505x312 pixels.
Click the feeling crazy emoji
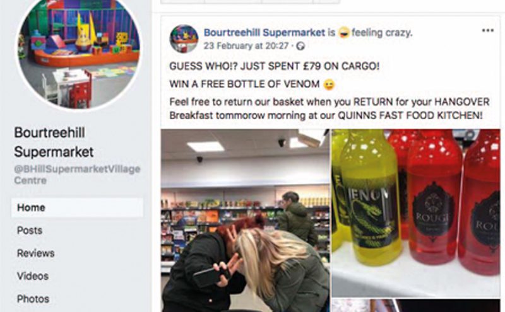pyautogui.click(x=344, y=33)
